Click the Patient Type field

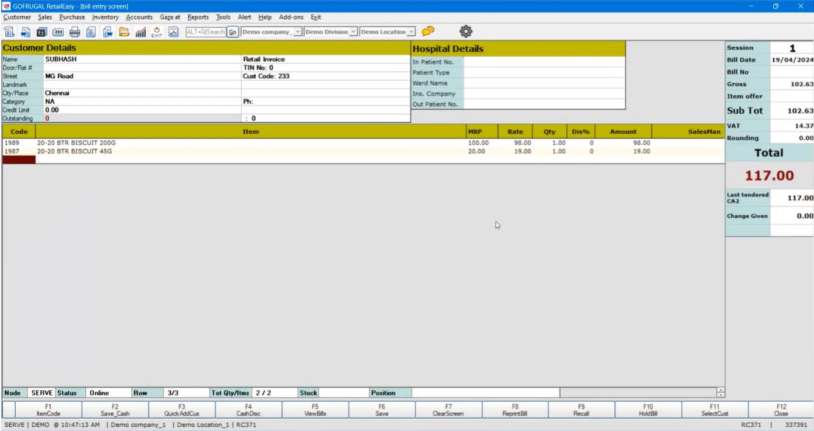(x=544, y=72)
